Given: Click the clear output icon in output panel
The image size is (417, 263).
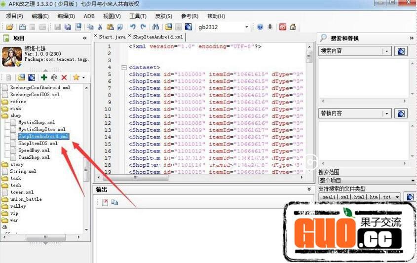Looking at the screenshot, I should pos(105,202).
